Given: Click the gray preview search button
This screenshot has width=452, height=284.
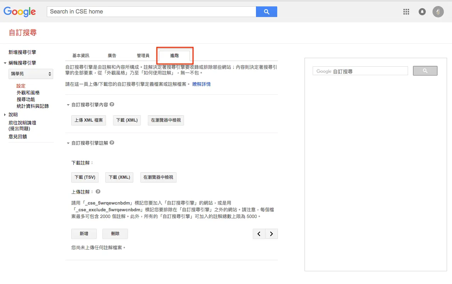Looking at the screenshot, I should pyautogui.click(x=425, y=71).
